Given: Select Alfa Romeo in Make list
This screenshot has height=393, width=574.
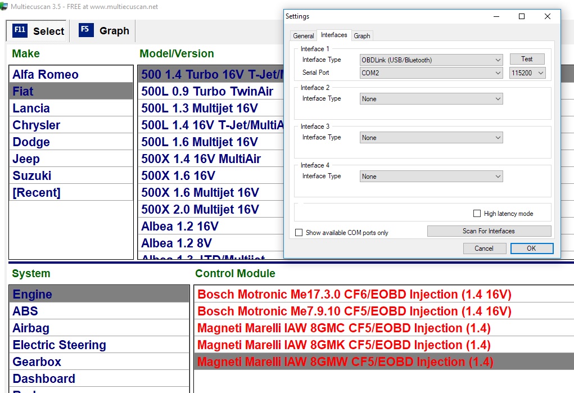Looking at the screenshot, I should 71,74.
